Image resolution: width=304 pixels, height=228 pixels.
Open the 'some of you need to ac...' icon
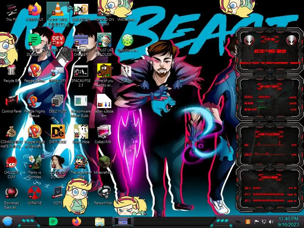point(104,76)
